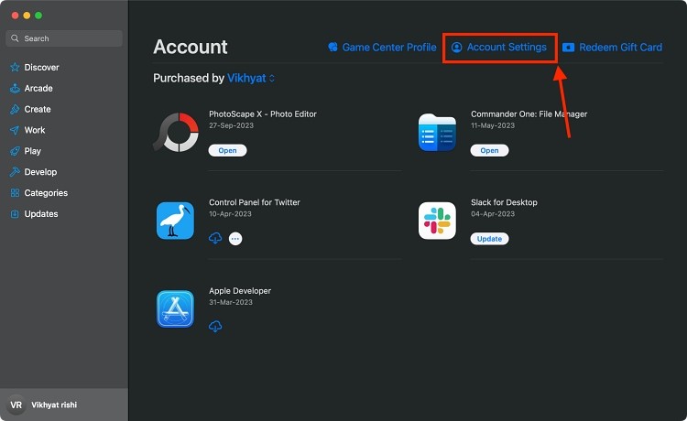This screenshot has width=687, height=421.
Task: Click the Play rocket icon
Action: [15, 151]
